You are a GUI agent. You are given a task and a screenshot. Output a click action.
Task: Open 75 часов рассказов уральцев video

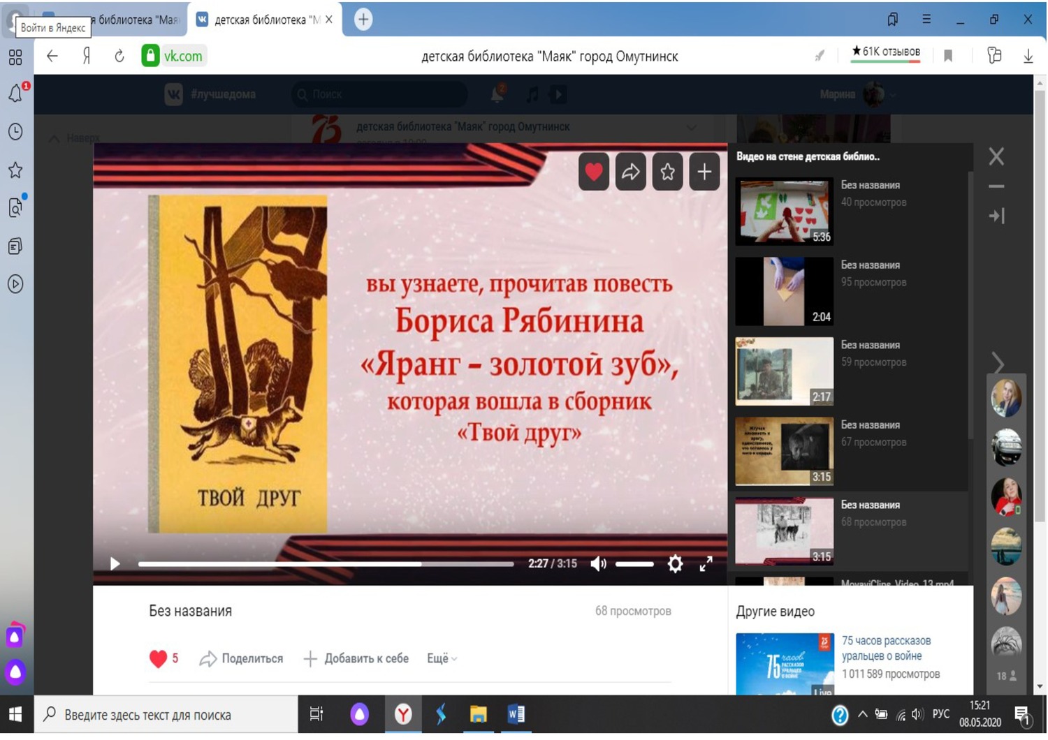tap(886, 648)
